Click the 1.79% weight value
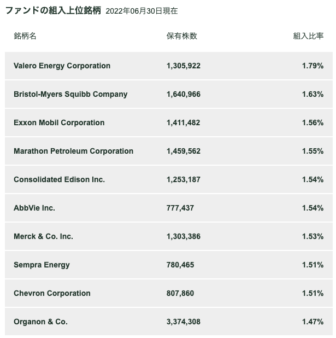 coord(313,66)
